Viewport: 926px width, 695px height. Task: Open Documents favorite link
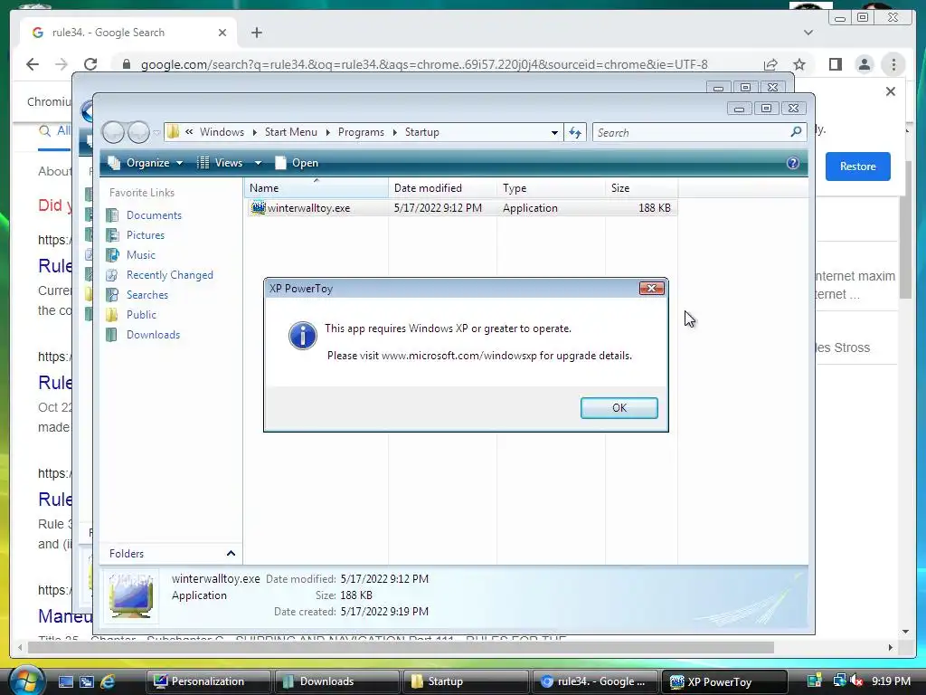click(x=154, y=215)
